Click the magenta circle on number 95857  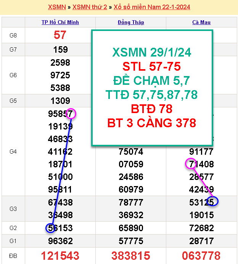coord(71,113)
